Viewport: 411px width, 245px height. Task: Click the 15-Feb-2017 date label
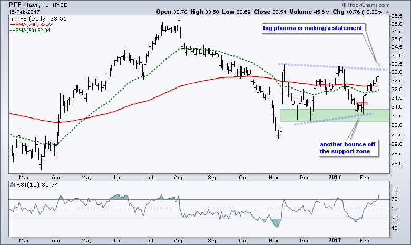24,12
